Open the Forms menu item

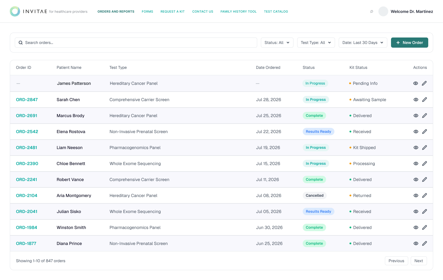(x=147, y=12)
